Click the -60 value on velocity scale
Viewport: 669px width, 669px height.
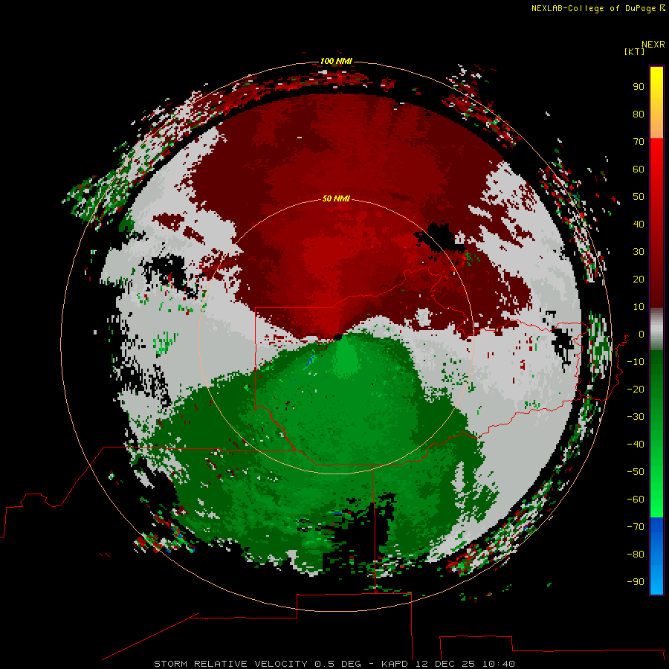[x=636, y=500]
